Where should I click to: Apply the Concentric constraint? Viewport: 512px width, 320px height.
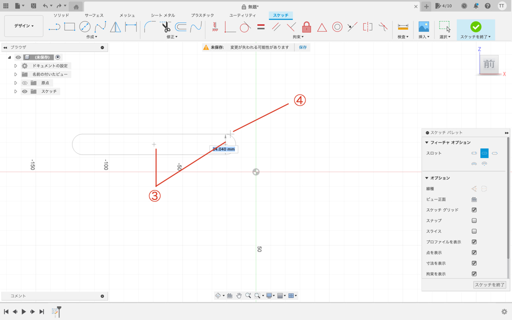pos(337,27)
